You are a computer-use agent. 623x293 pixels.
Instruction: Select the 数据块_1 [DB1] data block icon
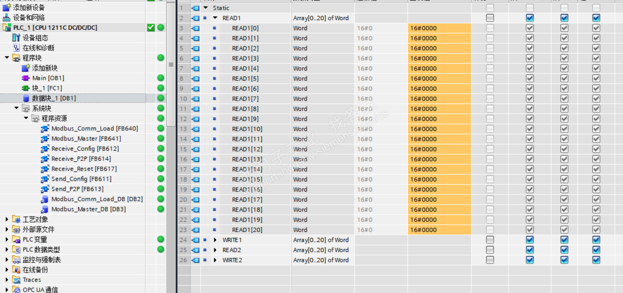(x=26, y=99)
